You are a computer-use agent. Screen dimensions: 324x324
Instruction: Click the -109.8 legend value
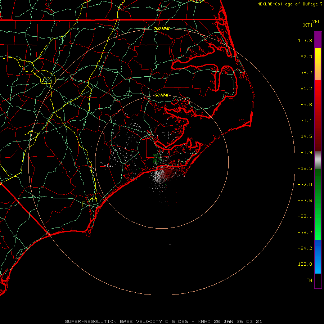point(303,264)
